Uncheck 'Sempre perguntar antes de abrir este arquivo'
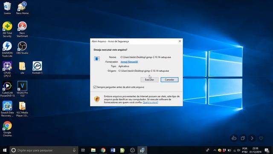This screenshot has width=273, height=154. (x=95, y=87)
